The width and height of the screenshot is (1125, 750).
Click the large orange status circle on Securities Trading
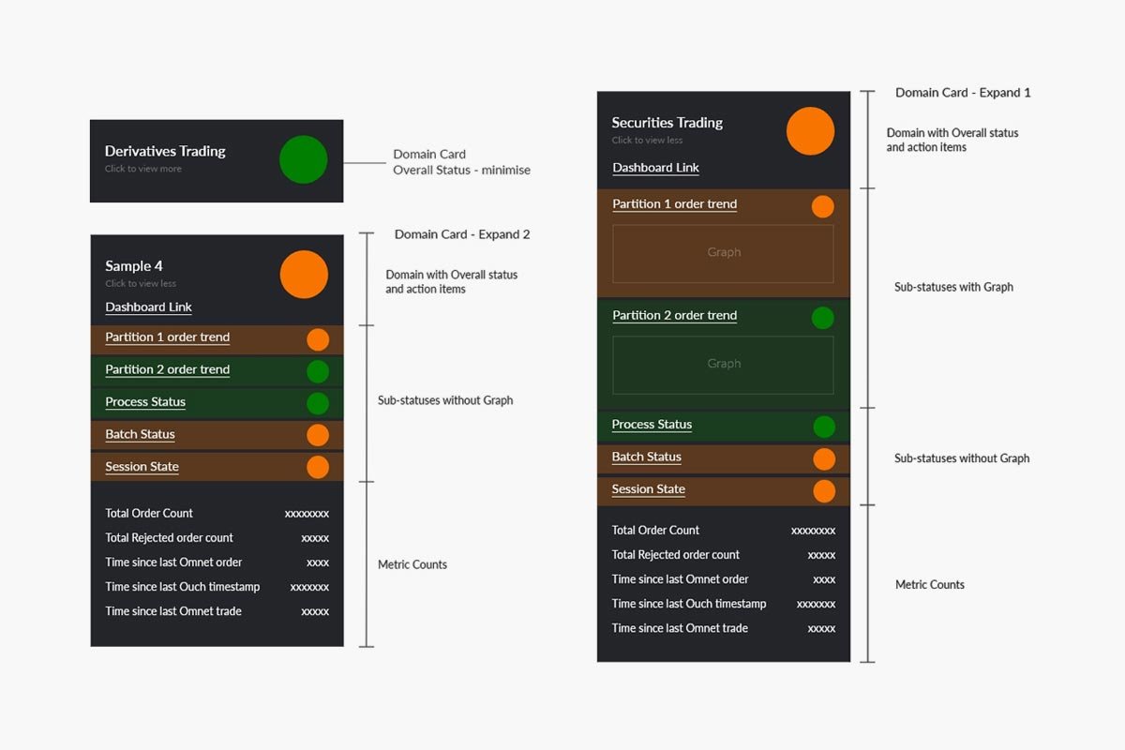pyautogui.click(x=810, y=131)
